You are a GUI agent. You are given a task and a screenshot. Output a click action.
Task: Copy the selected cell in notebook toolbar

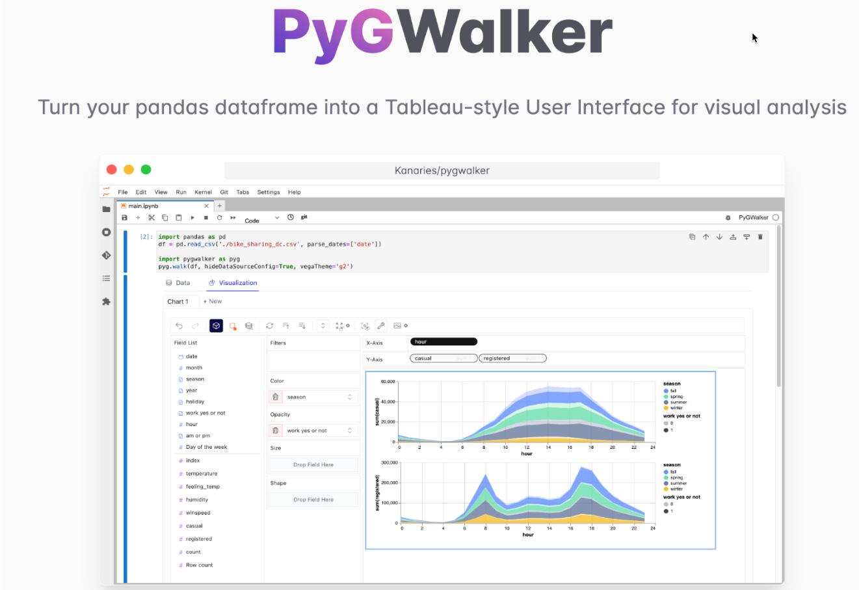(165, 218)
